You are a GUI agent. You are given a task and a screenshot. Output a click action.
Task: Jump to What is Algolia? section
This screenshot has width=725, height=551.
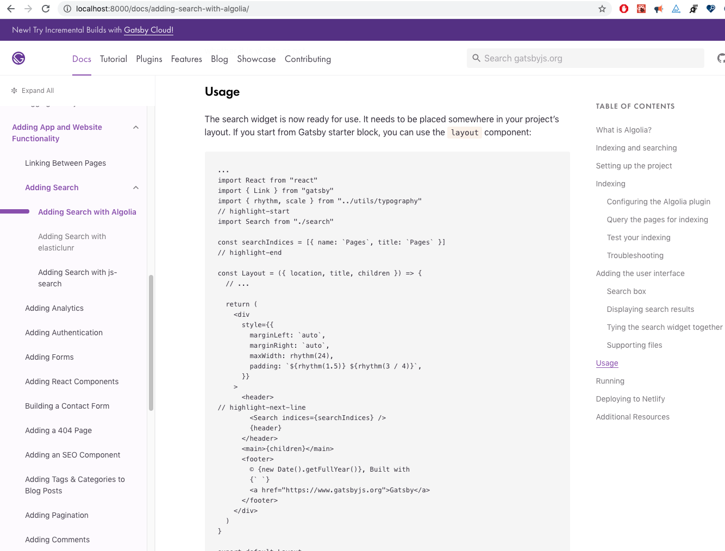click(623, 130)
